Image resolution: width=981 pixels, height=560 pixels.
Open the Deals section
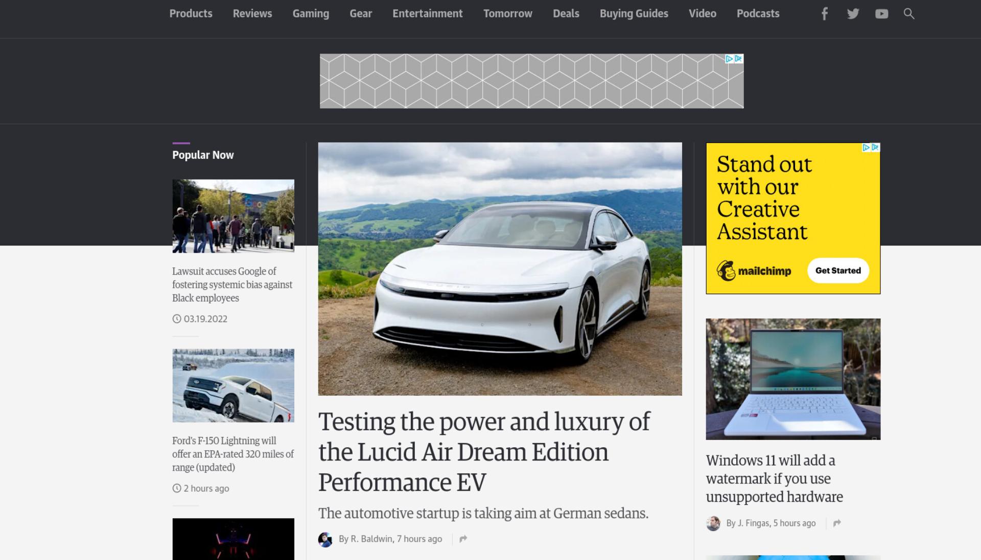(566, 14)
